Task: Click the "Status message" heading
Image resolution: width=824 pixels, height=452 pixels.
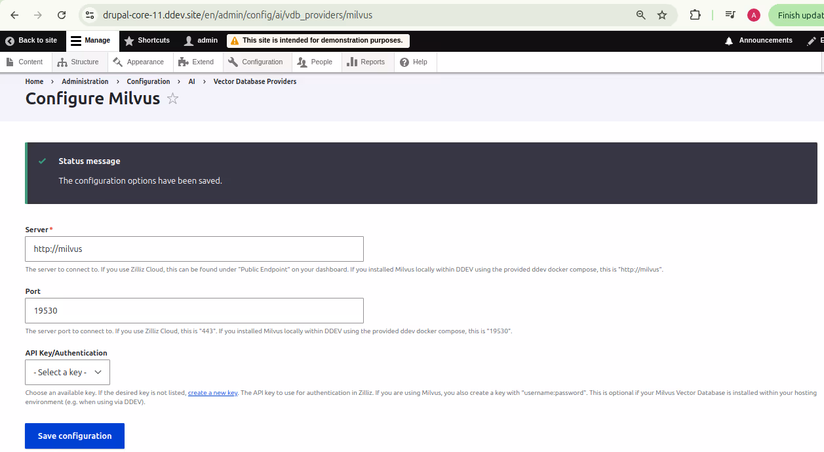Action: point(89,161)
